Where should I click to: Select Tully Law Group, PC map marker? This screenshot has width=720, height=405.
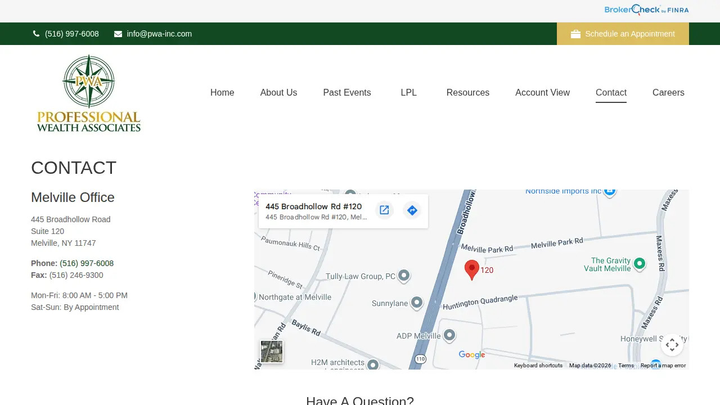[x=404, y=276]
